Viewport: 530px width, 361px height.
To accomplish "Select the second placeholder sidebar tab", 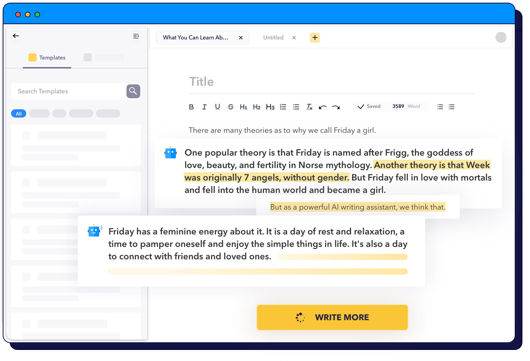I will click(103, 57).
